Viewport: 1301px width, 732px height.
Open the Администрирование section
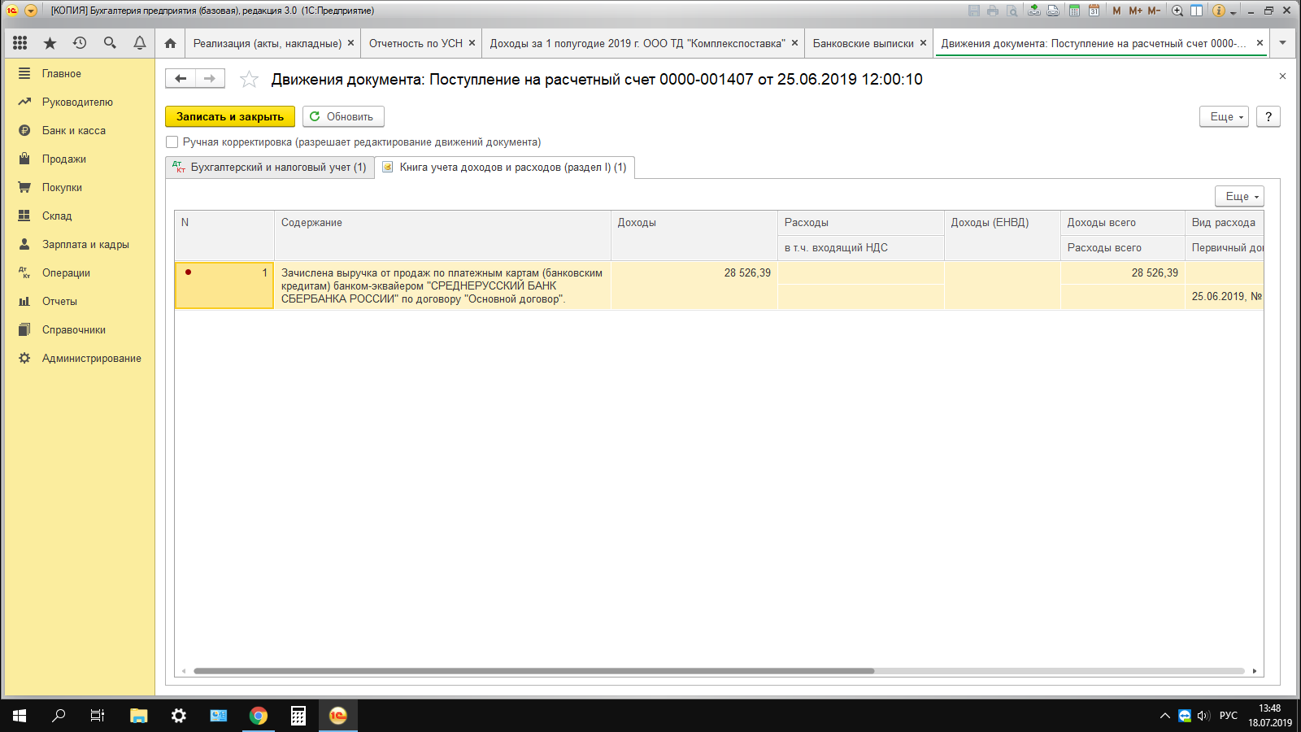92,358
